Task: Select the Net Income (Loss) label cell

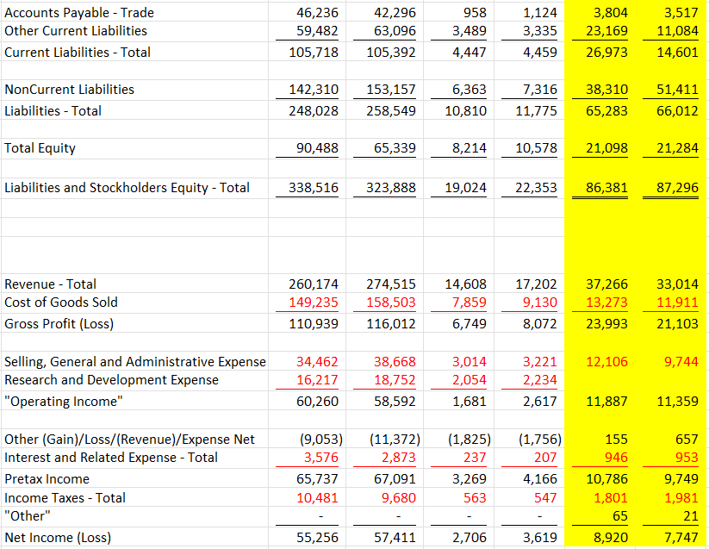Action: (x=53, y=536)
